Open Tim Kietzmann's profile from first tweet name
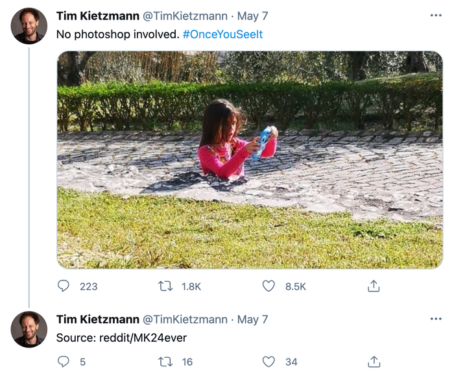 (97, 16)
